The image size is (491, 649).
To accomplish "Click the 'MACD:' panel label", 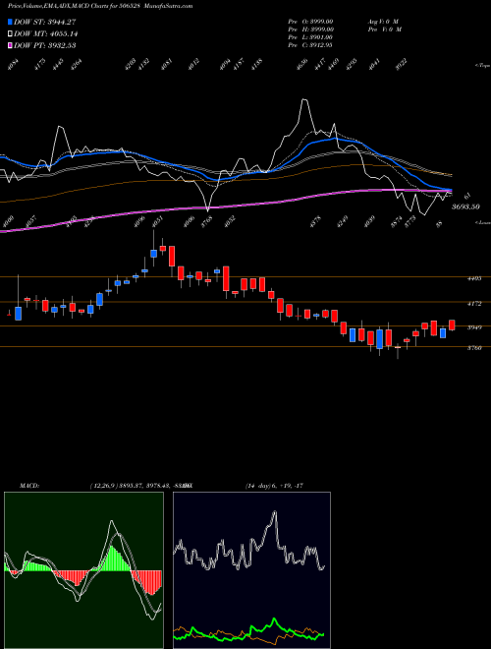I will point(28,485).
